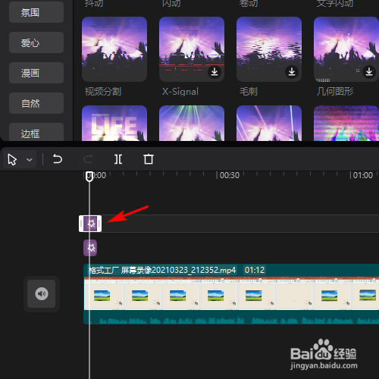The image size is (379, 379).
Task: Choose the rainbow glitch effect thumbnail
Action: point(346,124)
